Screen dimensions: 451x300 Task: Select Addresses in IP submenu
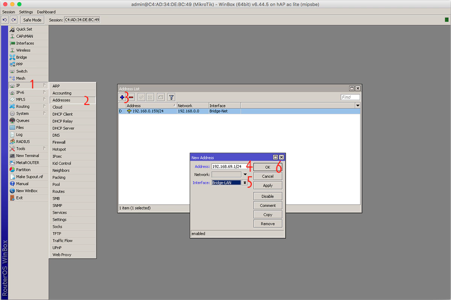click(73, 100)
